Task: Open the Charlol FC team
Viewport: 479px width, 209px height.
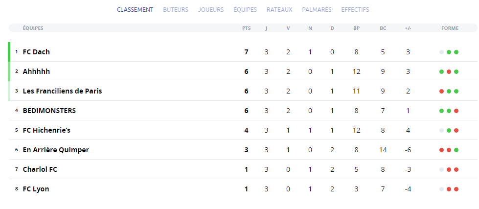Action: coord(40,169)
